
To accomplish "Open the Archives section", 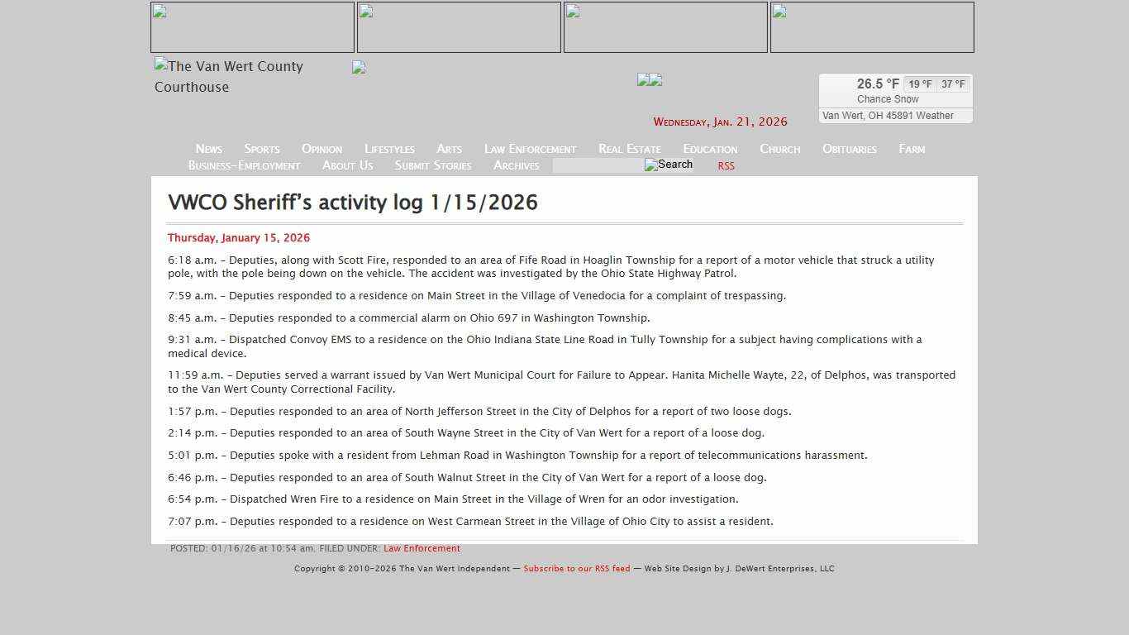I will [516, 165].
